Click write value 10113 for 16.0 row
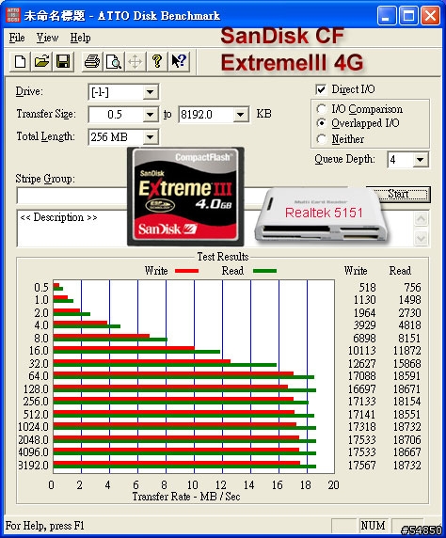Viewport: 446px width, 538px height. coord(362,351)
